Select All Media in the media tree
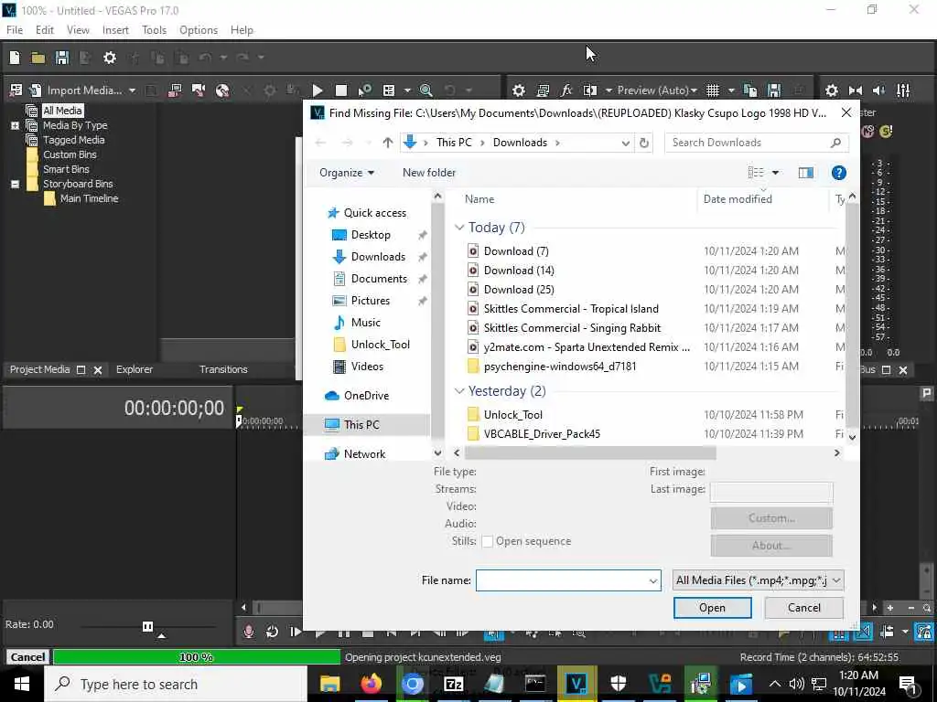The height and width of the screenshot is (702, 937). (x=62, y=111)
